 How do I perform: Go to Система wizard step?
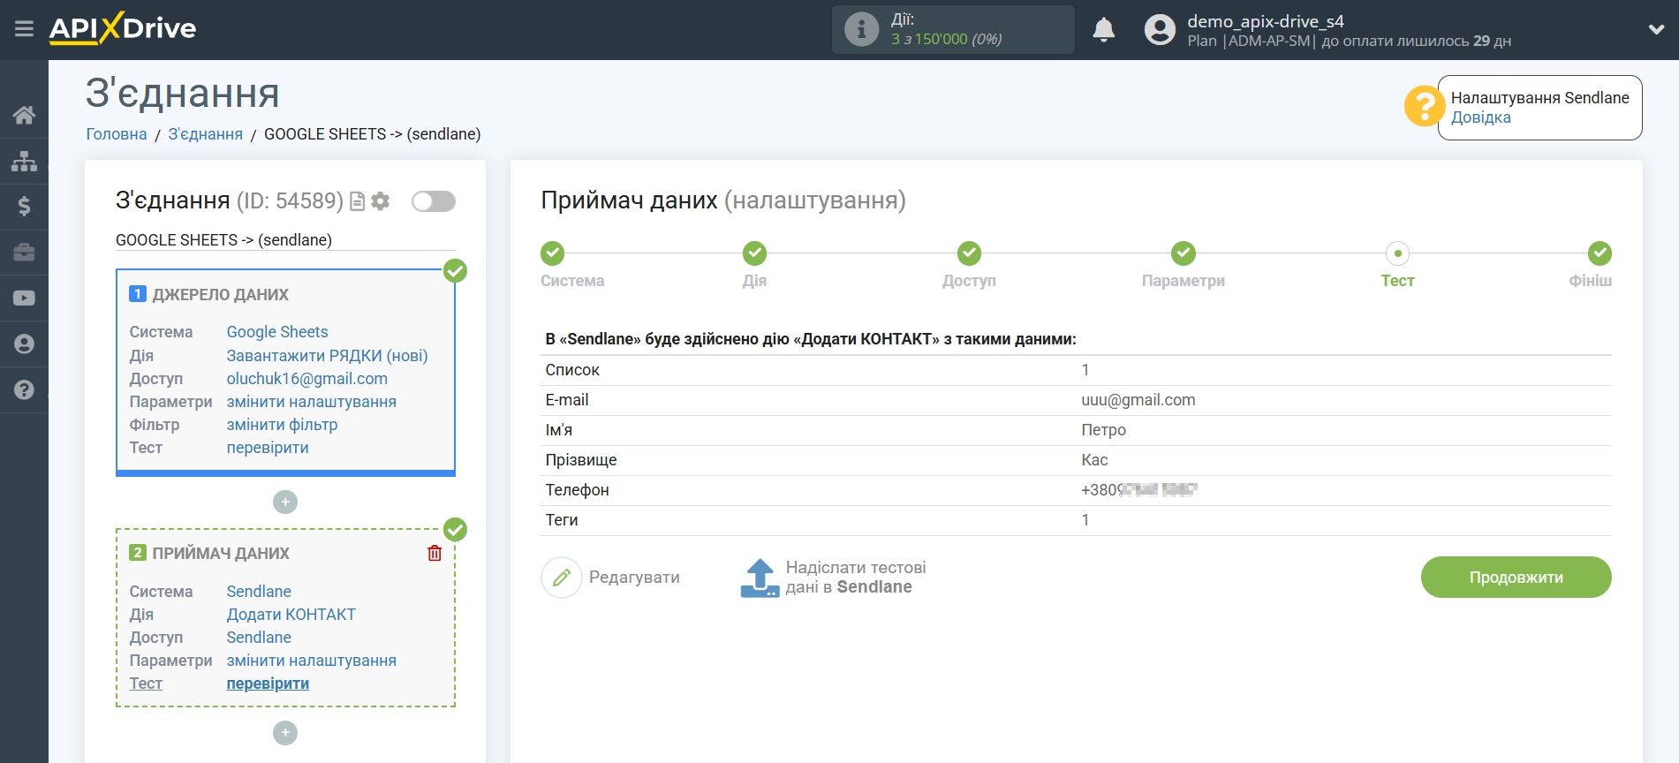[x=553, y=254]
